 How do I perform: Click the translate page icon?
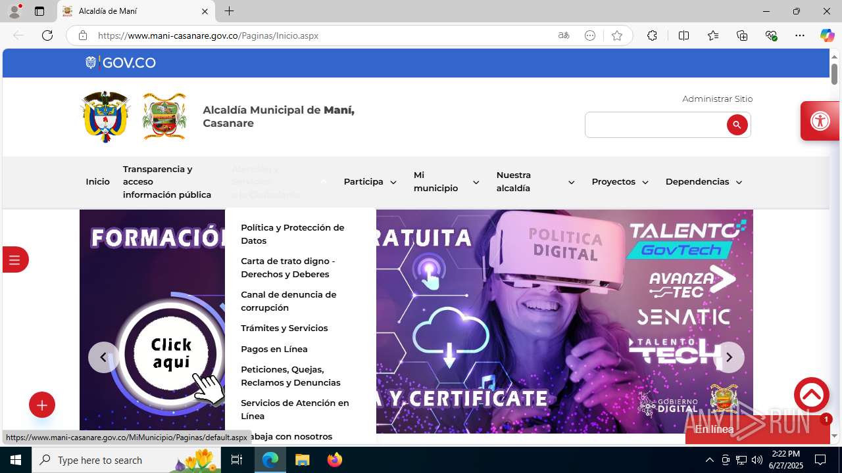click(564, 35)
